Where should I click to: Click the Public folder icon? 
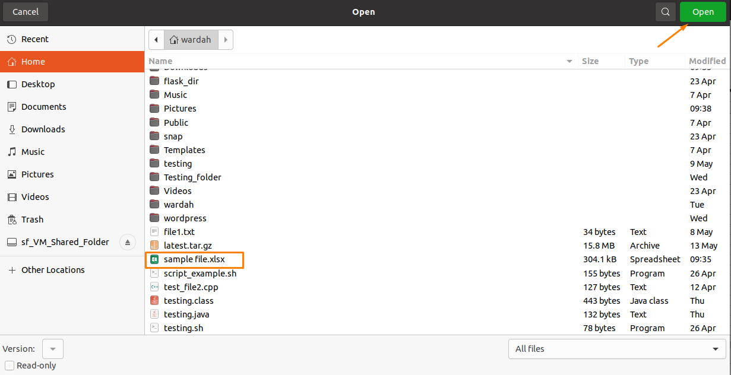coord(154,123)
